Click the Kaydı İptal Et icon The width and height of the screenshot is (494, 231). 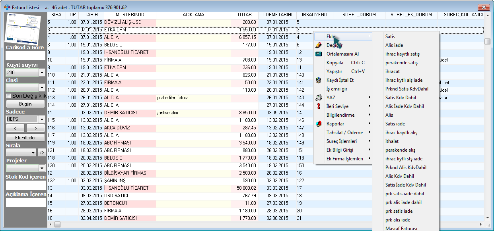tap(318, 80)
